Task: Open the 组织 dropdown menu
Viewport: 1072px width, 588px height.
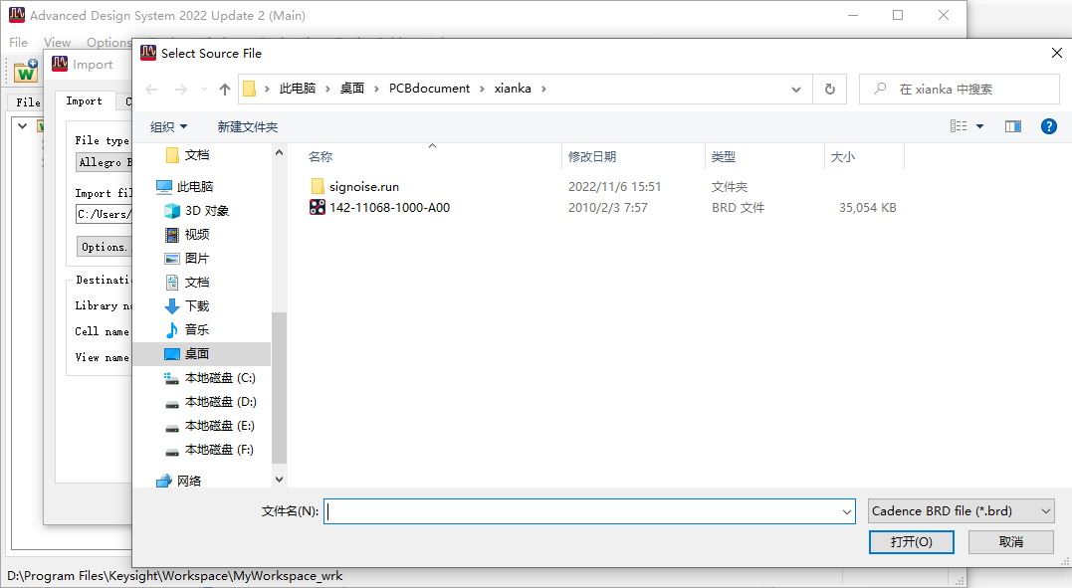Action: tap(168, 127)
